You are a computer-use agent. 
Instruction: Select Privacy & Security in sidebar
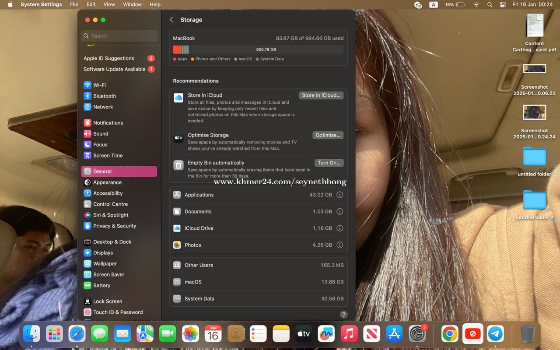pyautogui.click(x=114, y=226)
